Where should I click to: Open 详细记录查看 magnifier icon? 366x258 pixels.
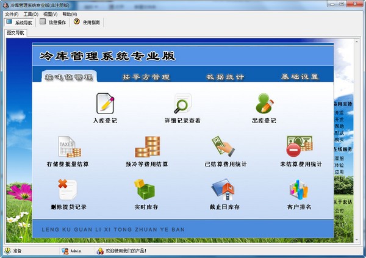point(183,103)
